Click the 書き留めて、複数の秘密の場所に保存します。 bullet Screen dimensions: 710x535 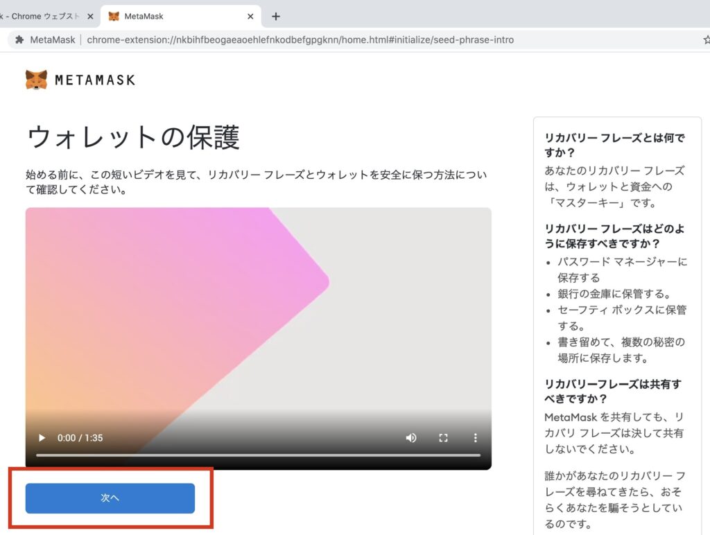click(x=621, y=350)
